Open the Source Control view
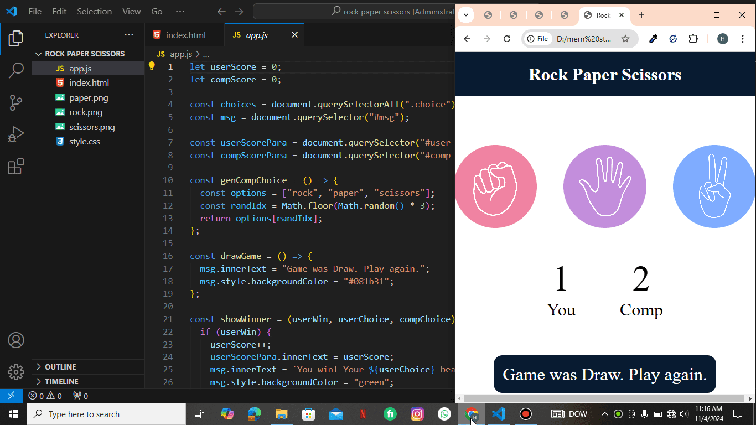 [x=16, y=102]
